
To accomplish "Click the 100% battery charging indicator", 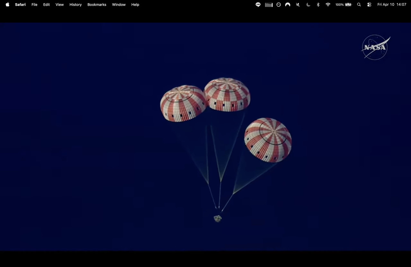I will pyautogui.click(x=344, y=4).
